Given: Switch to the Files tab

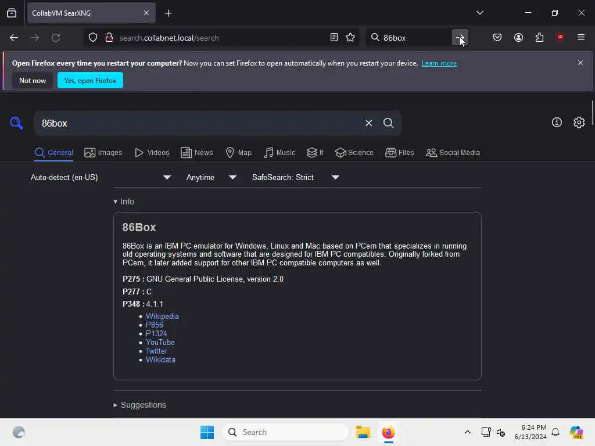Looking at the screenshot, I should pyautogui.click(x=399, y=153).
